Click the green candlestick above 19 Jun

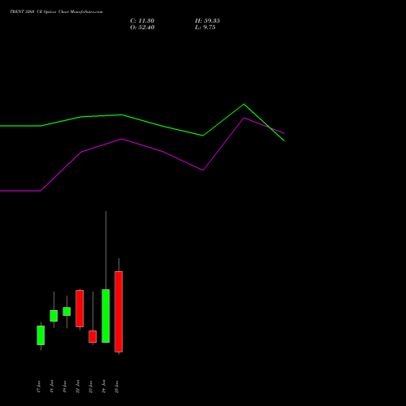click(x=67, y=311)
